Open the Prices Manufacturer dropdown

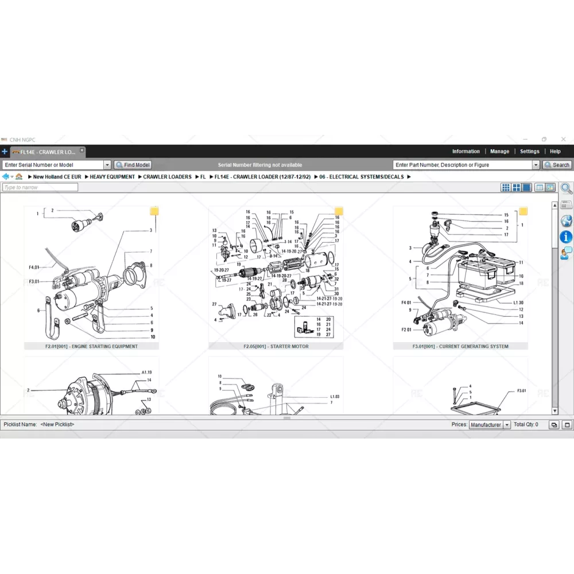pos(506,425)
